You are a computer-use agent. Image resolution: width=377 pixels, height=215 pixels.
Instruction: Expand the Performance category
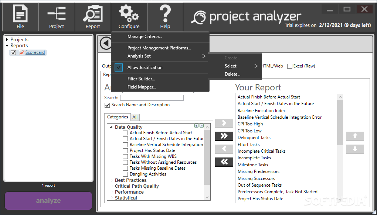coord(112,192)
